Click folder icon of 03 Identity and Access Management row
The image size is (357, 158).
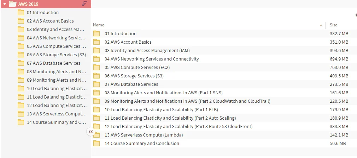click(96, 50)
